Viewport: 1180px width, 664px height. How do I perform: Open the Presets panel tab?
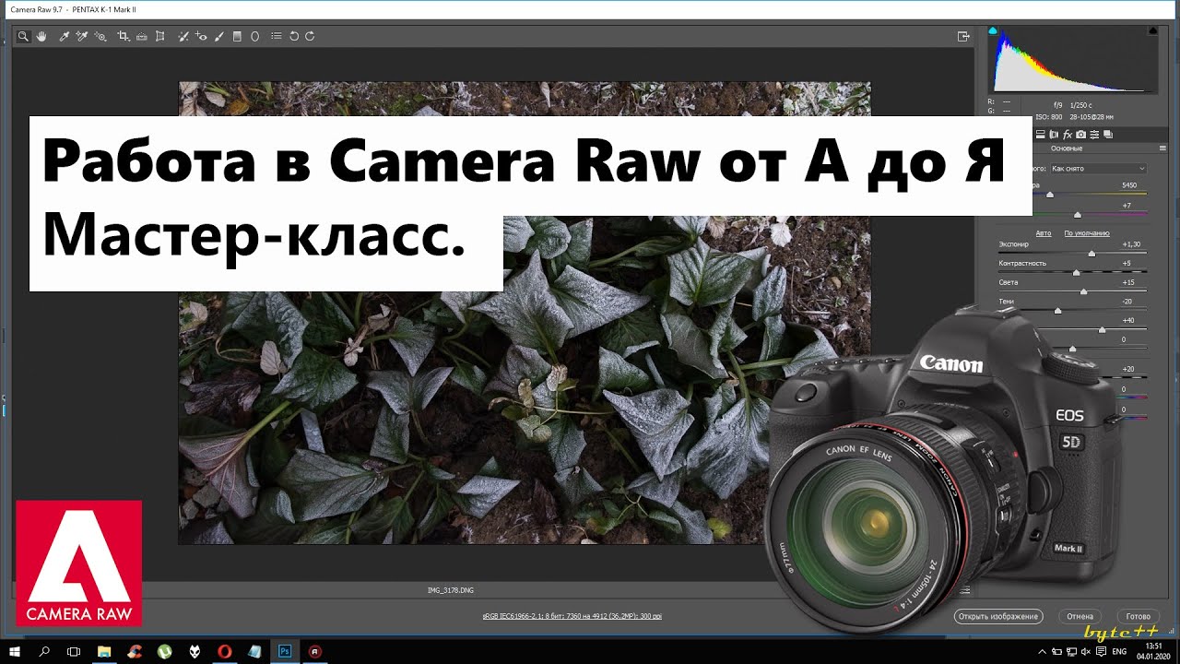pos(1094,135)
